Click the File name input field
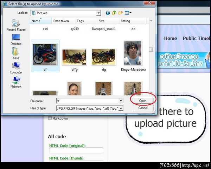 88,101
